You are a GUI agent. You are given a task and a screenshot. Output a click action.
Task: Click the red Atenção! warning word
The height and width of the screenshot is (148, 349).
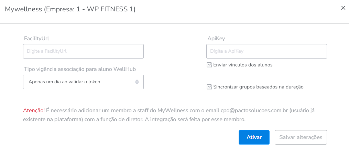34,110
